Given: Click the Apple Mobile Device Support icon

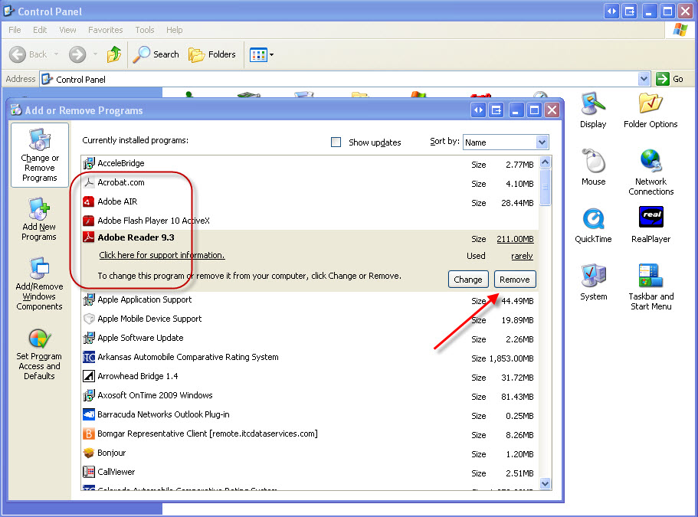Looking at the screenshot, I should click(89, 319).
